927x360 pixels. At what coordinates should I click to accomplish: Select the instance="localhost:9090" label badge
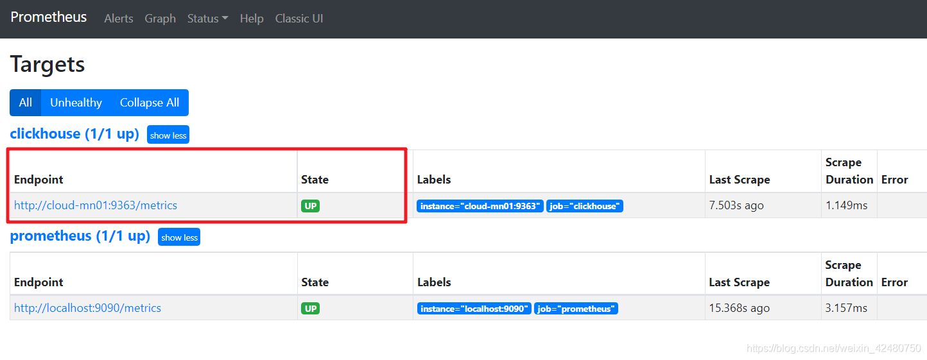(474, 309)
